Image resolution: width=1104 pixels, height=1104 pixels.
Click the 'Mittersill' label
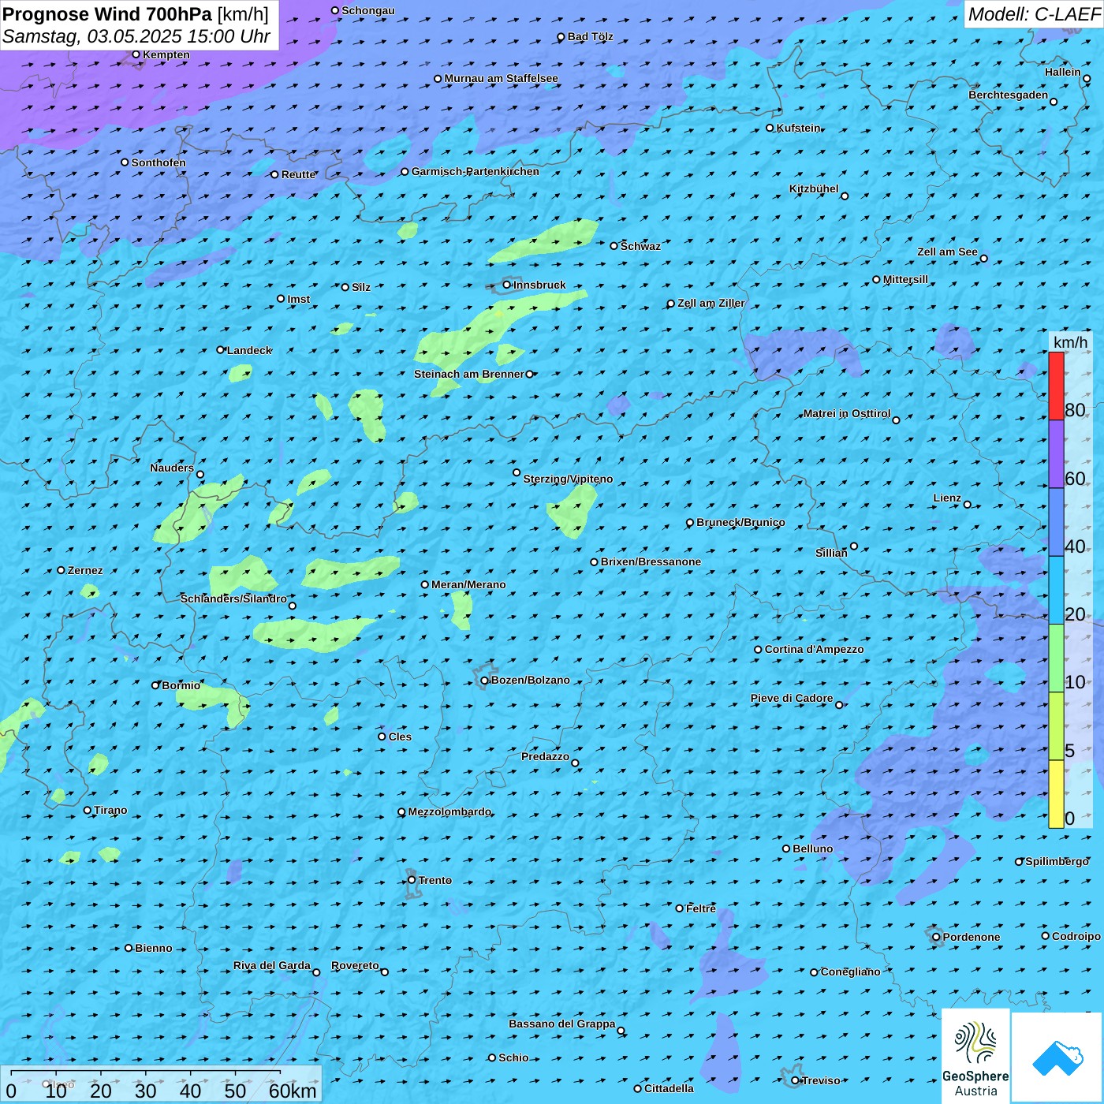[905, 279]
